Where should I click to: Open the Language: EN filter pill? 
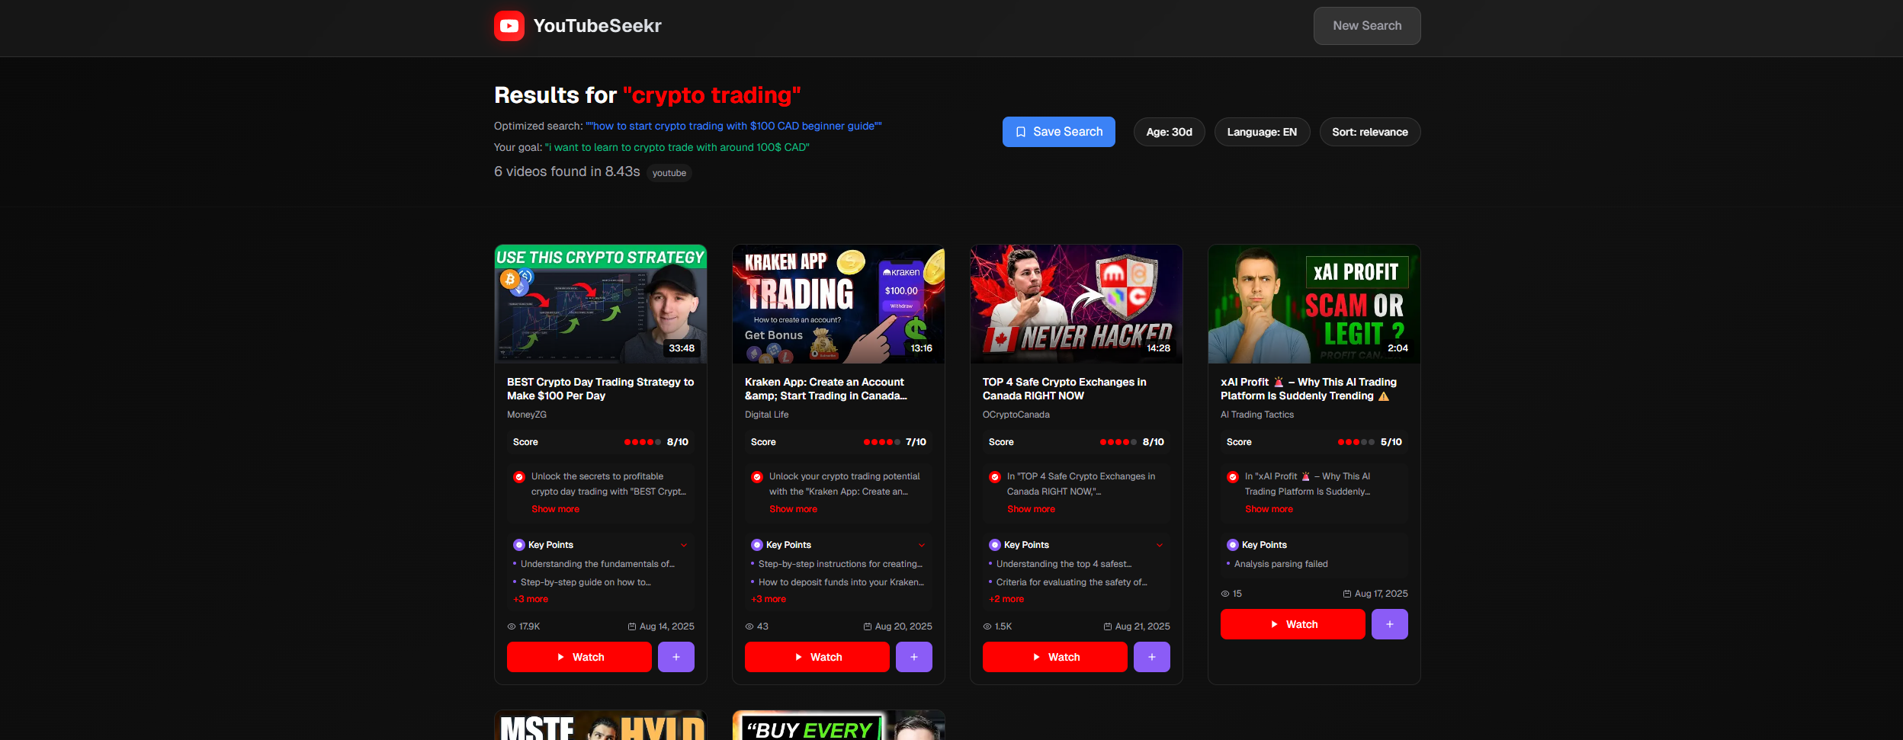(x=1262, y=132)
